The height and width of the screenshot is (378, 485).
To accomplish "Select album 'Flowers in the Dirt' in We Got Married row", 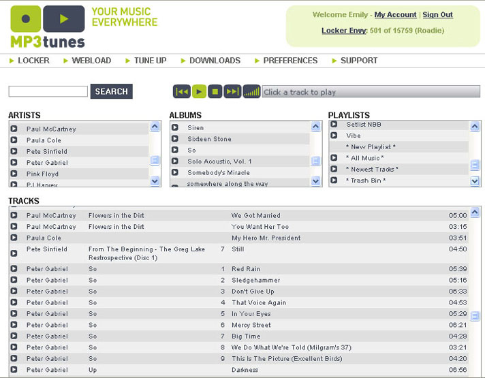I will (116, 215).
